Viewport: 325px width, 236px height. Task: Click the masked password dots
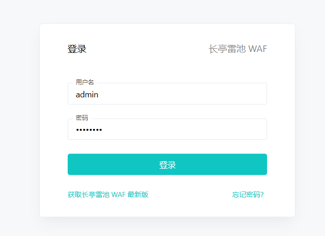[x=89, y=130]
